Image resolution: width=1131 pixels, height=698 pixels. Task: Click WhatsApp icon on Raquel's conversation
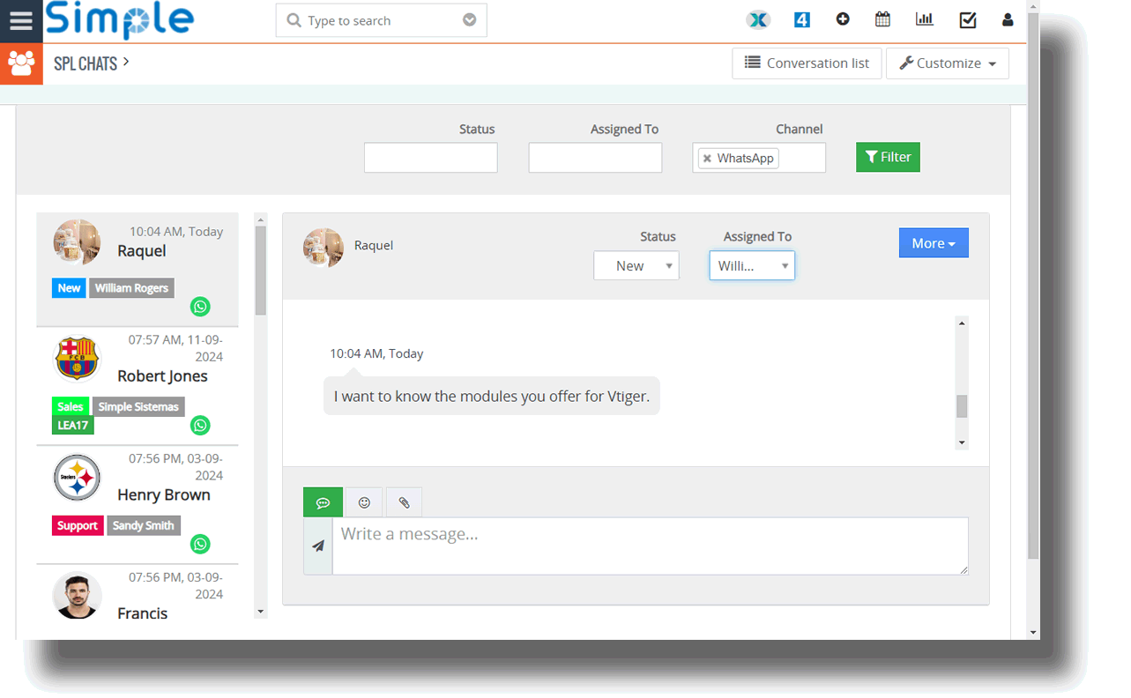point(200,307)
